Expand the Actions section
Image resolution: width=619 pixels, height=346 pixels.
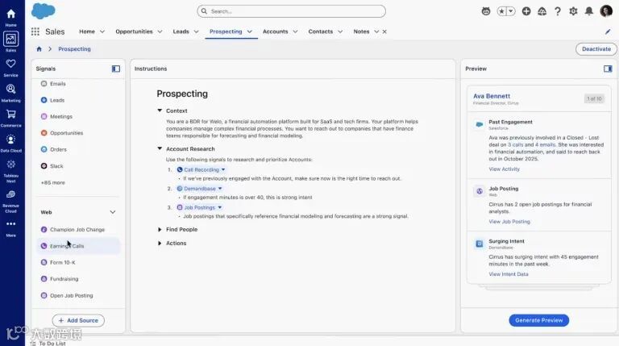coord(160,244)
